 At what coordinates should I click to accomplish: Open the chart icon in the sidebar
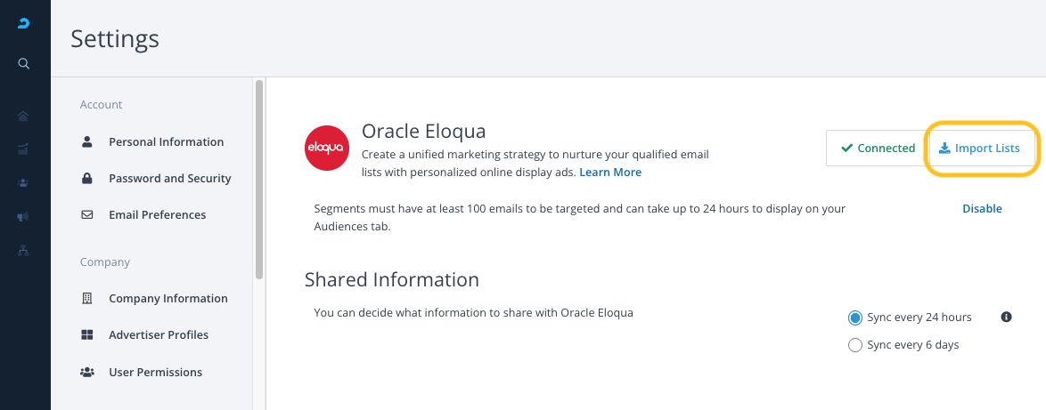(x=24, y=149)
